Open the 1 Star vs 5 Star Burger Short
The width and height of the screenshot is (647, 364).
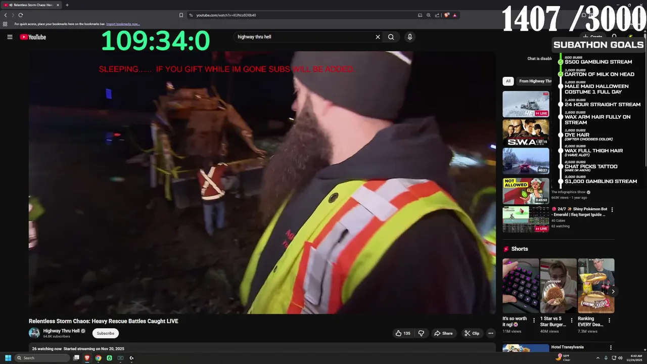tap(558, 286)
